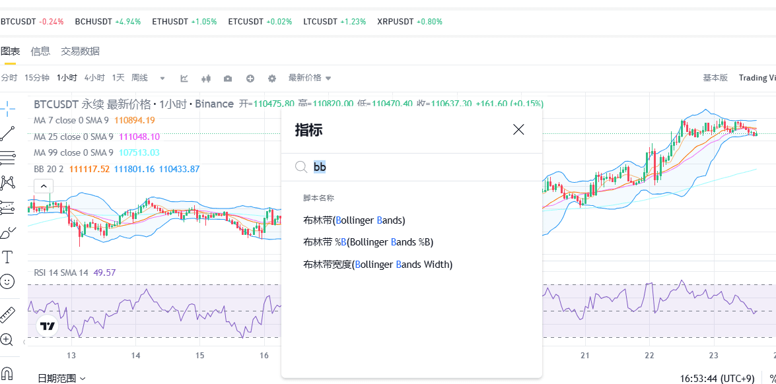Viewport: 776px width, 384px height.
Task: Take a chart snapshot with camera icon
Action: tap(228, 78)
